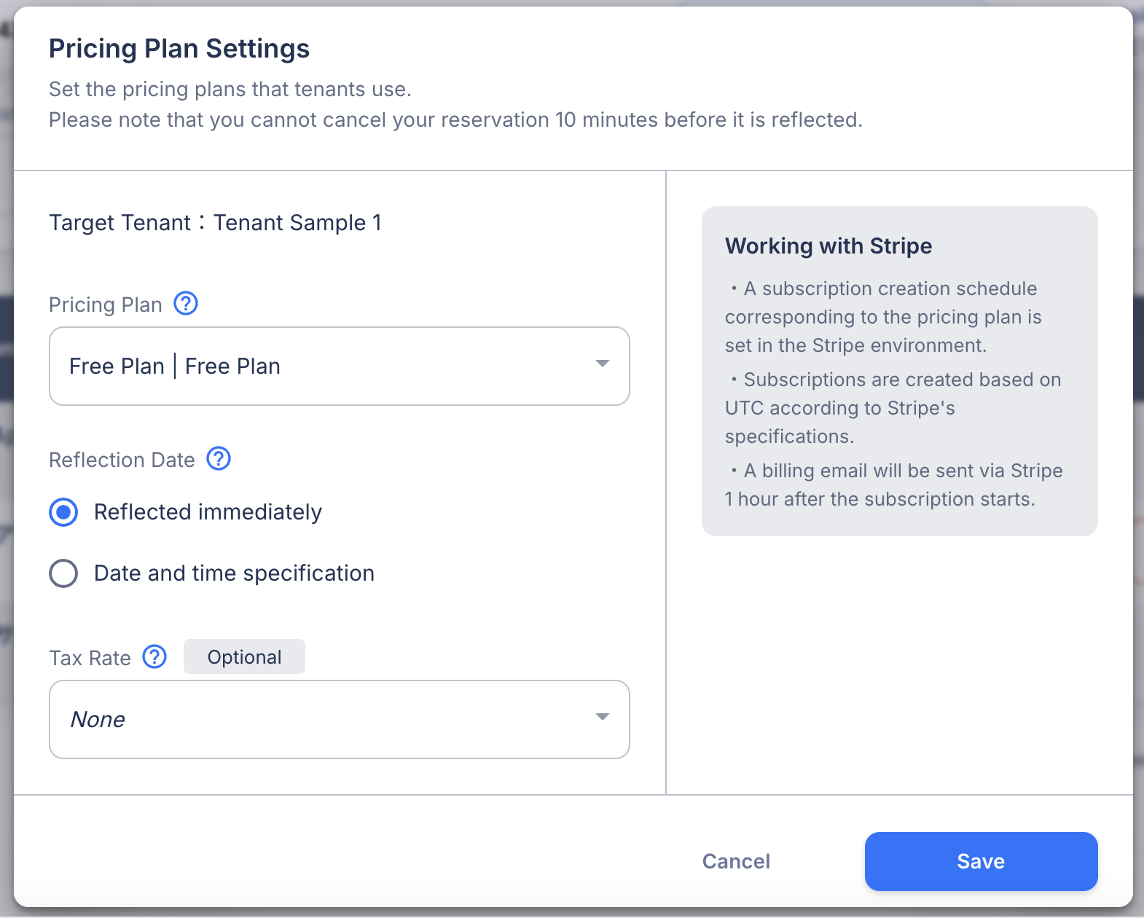Cancel the pricing plan changes
This screenshot has width=1144, height=918.
coord(735,861)
